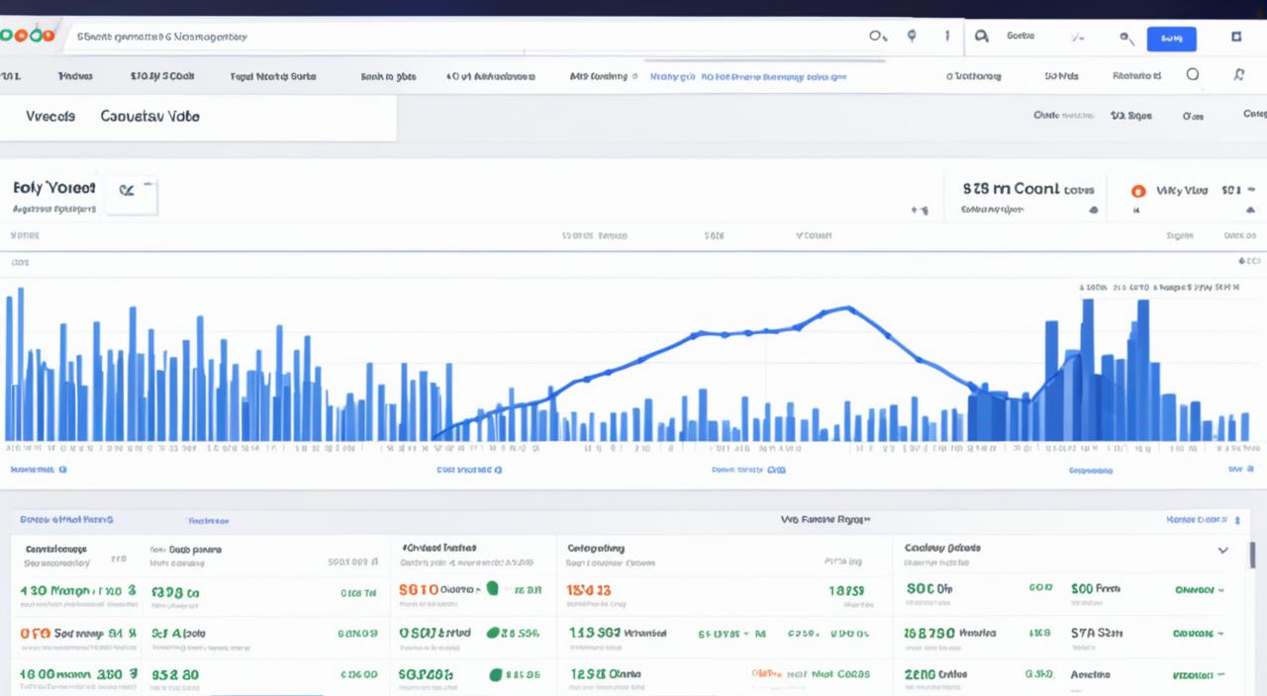This screenshot has height=696, width=1267.
Task: Click the bell-like icon at second row end
Action: 1238,74
